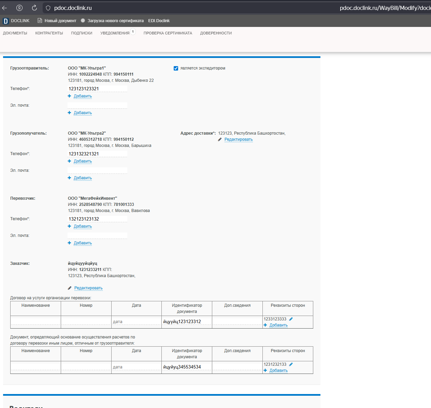Click the shipper email field
Viewport: 431px width, 408px height.
click(x=97, y=105)
